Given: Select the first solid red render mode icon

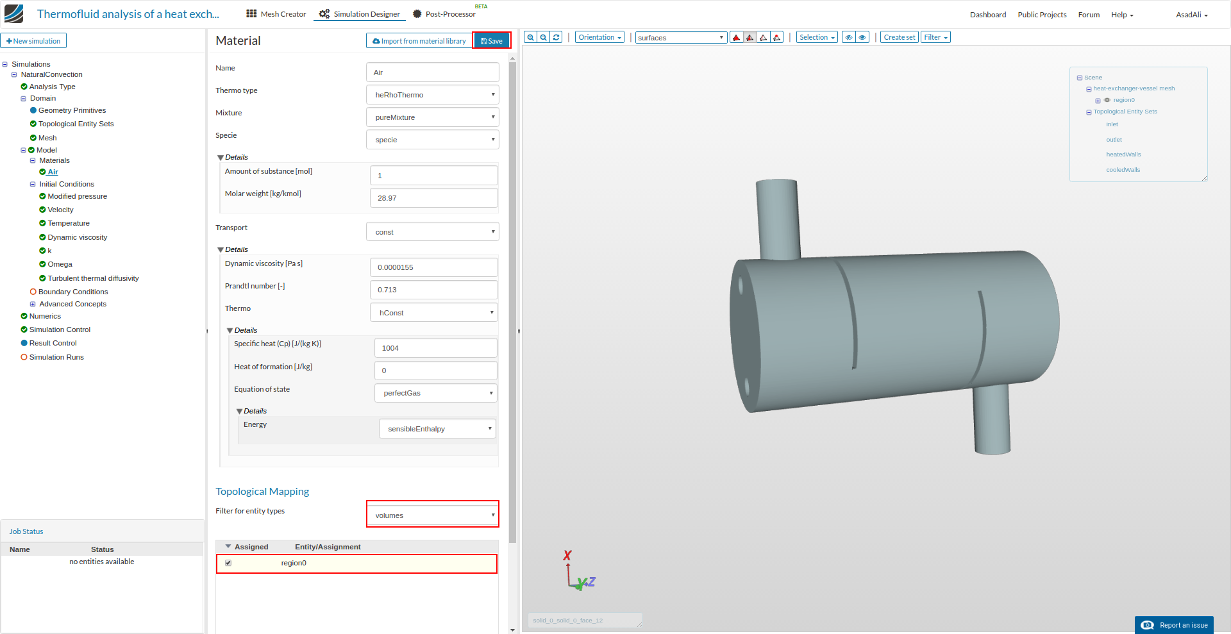Looking at the screenshot, I should (736, 37).
